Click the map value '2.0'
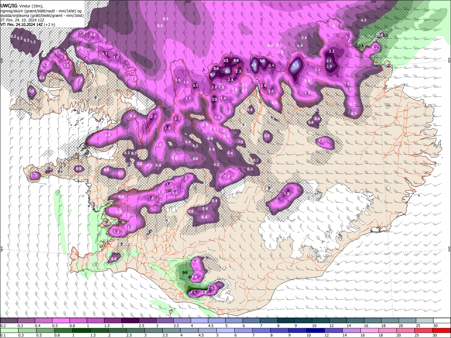 [x=271, y=91]
